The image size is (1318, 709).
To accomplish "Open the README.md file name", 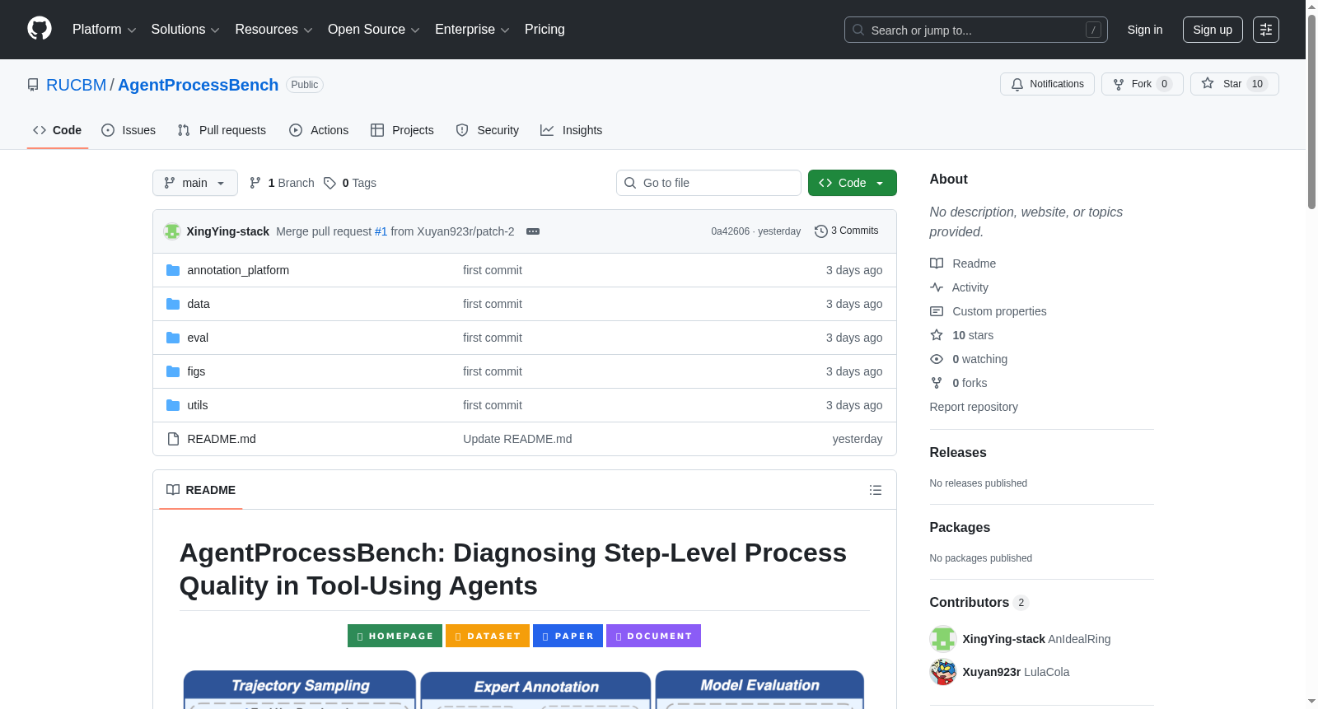I will [x=222, y=439].
